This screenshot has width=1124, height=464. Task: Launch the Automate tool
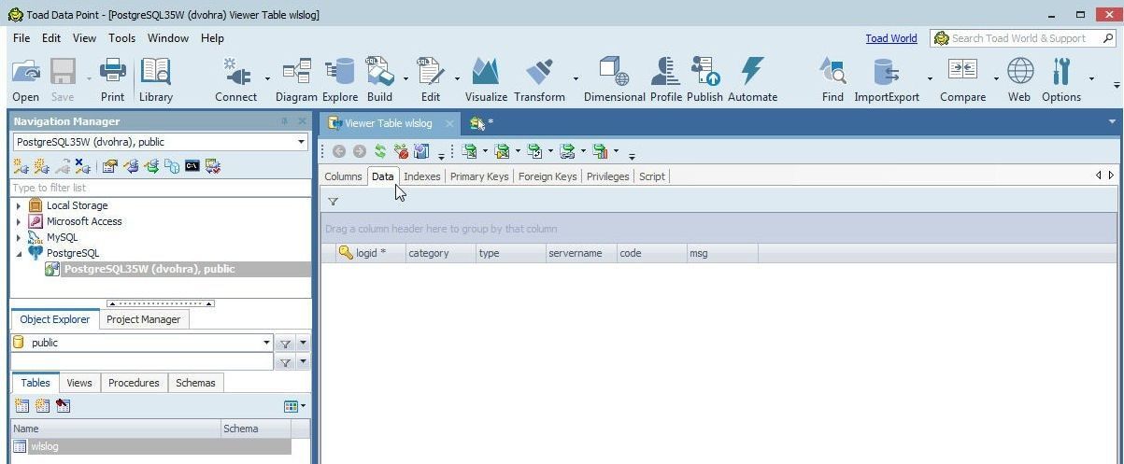point(752,79)
